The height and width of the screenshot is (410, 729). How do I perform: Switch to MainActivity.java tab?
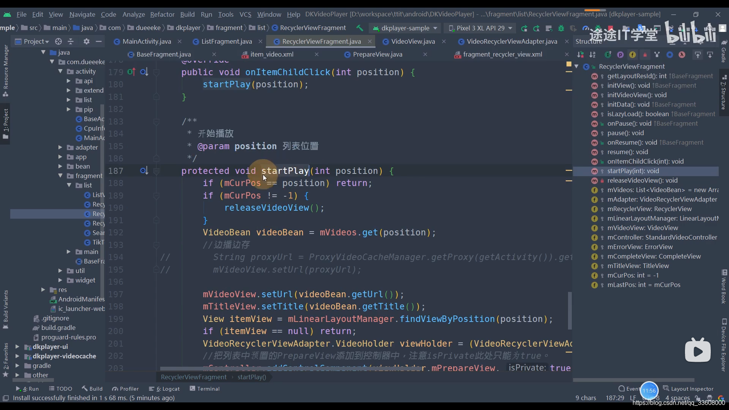click(x=147, y=41)
